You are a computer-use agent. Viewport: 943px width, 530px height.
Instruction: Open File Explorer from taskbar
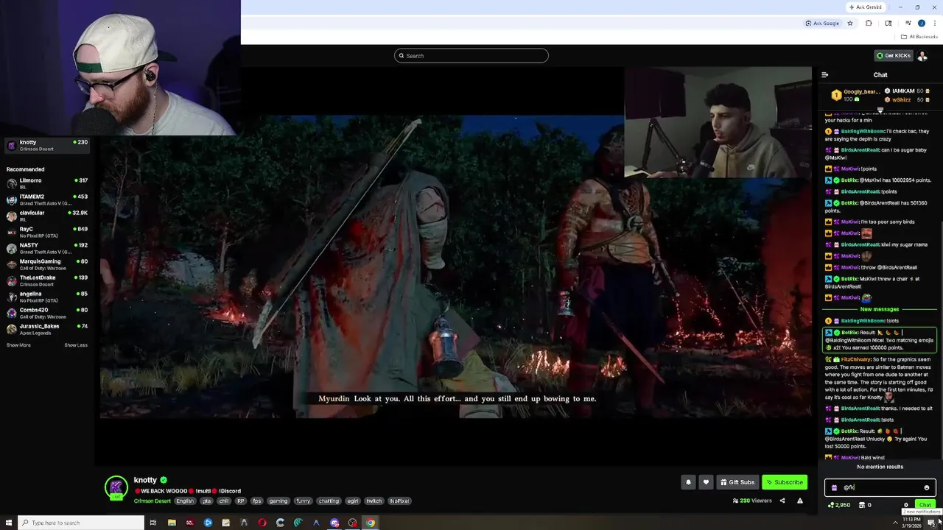(172, 523)
